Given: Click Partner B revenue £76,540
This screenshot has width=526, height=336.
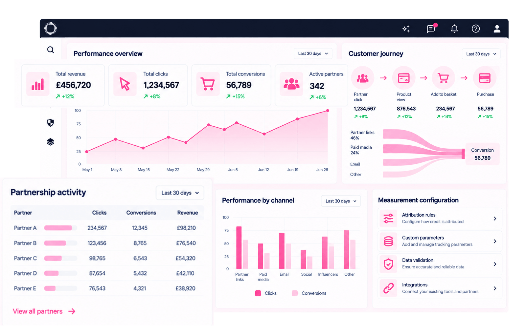Looking at the screenshot, I should [x=186, y=243].
